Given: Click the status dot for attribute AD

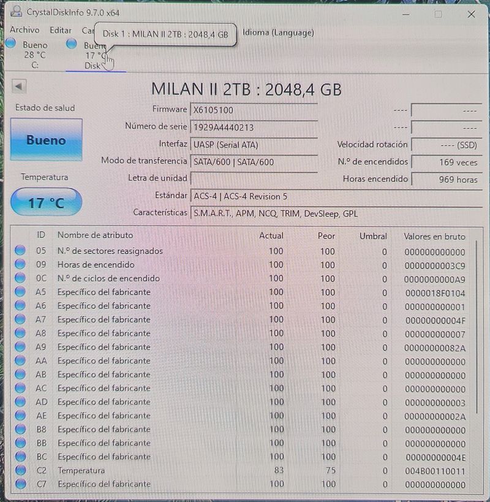Looking at the screenshot, I should (20, 401).
